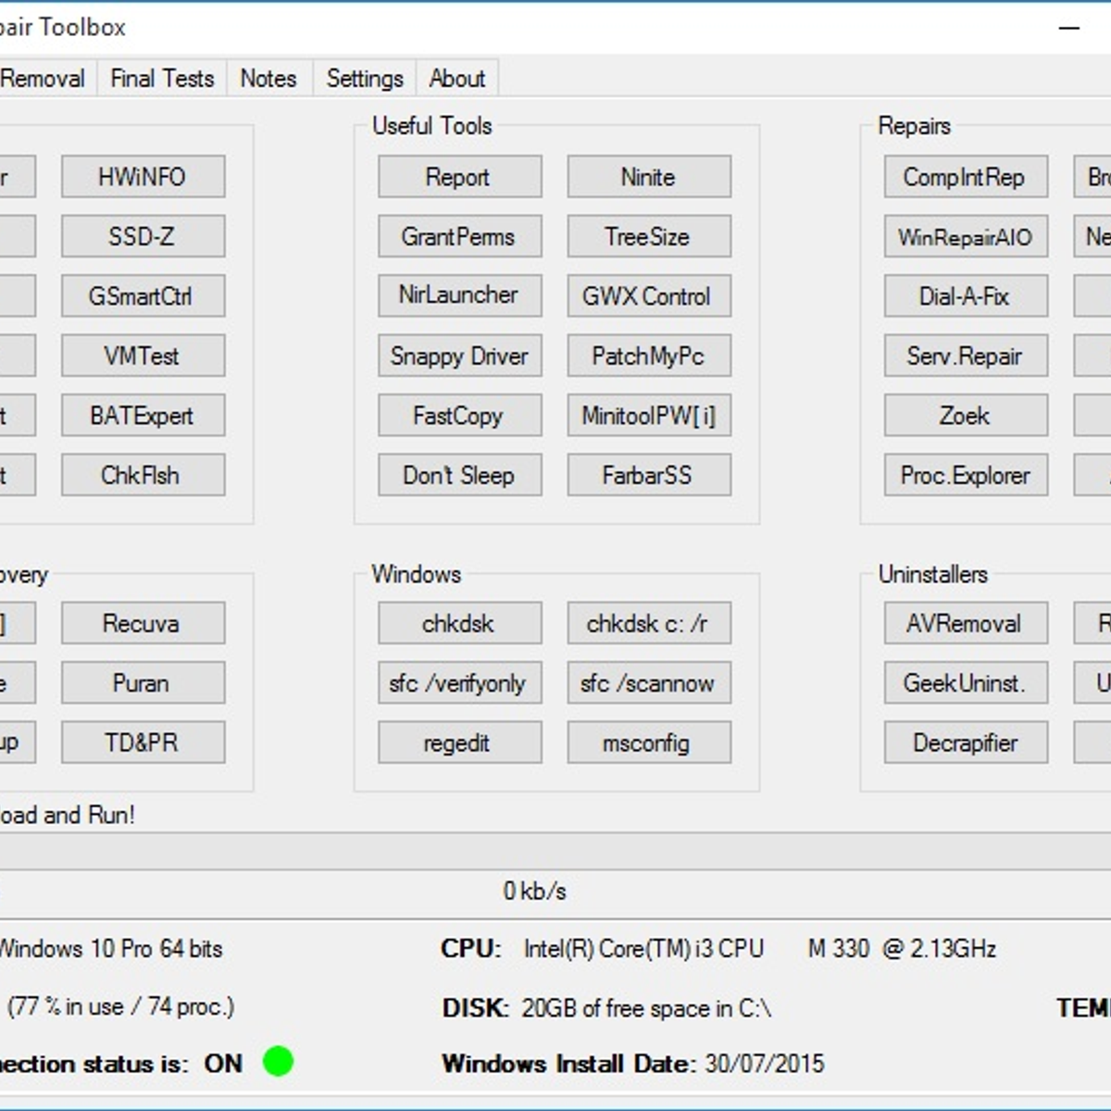Open Proc.Explorer
The width and height of the screenshot is (1111, 1111).
(x=966, y=475)
